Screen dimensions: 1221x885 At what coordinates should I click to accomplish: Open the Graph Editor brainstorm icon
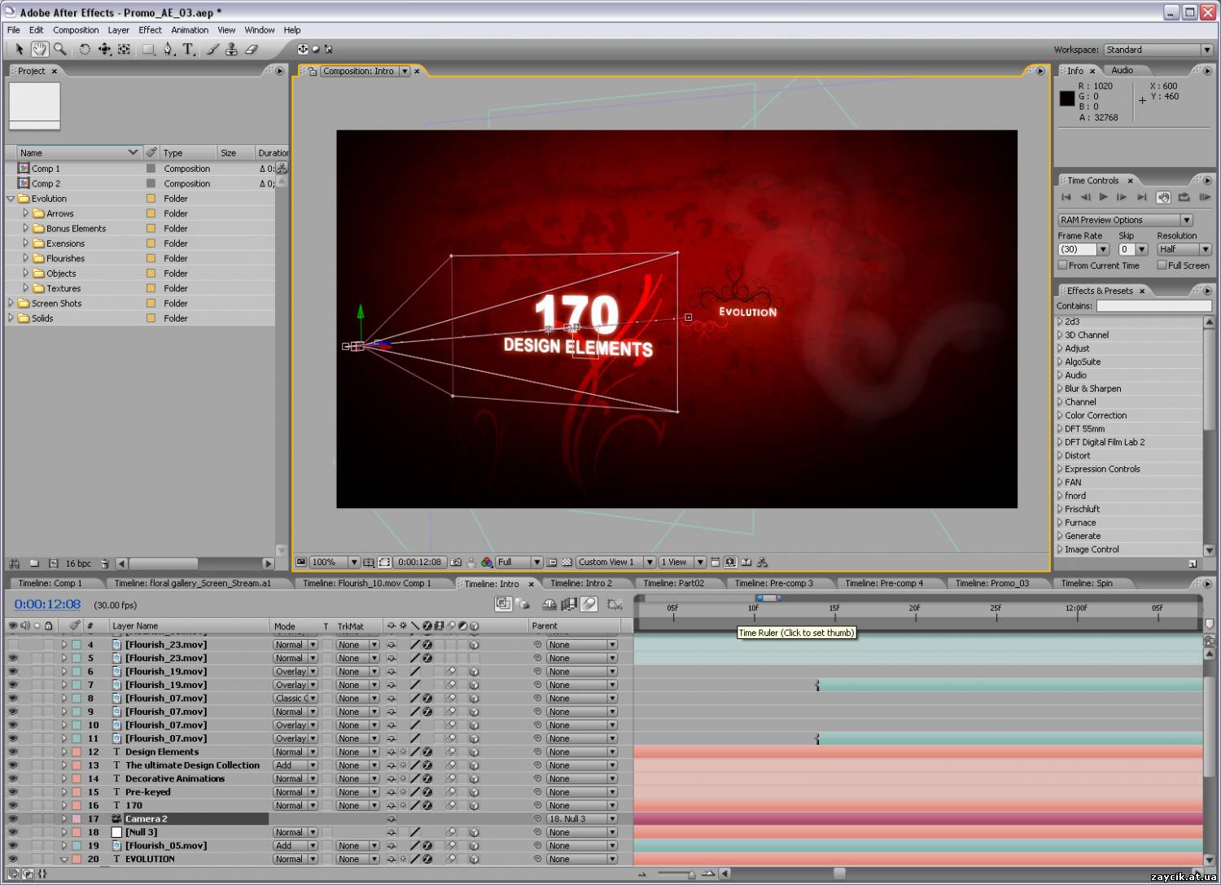point(615,604)
